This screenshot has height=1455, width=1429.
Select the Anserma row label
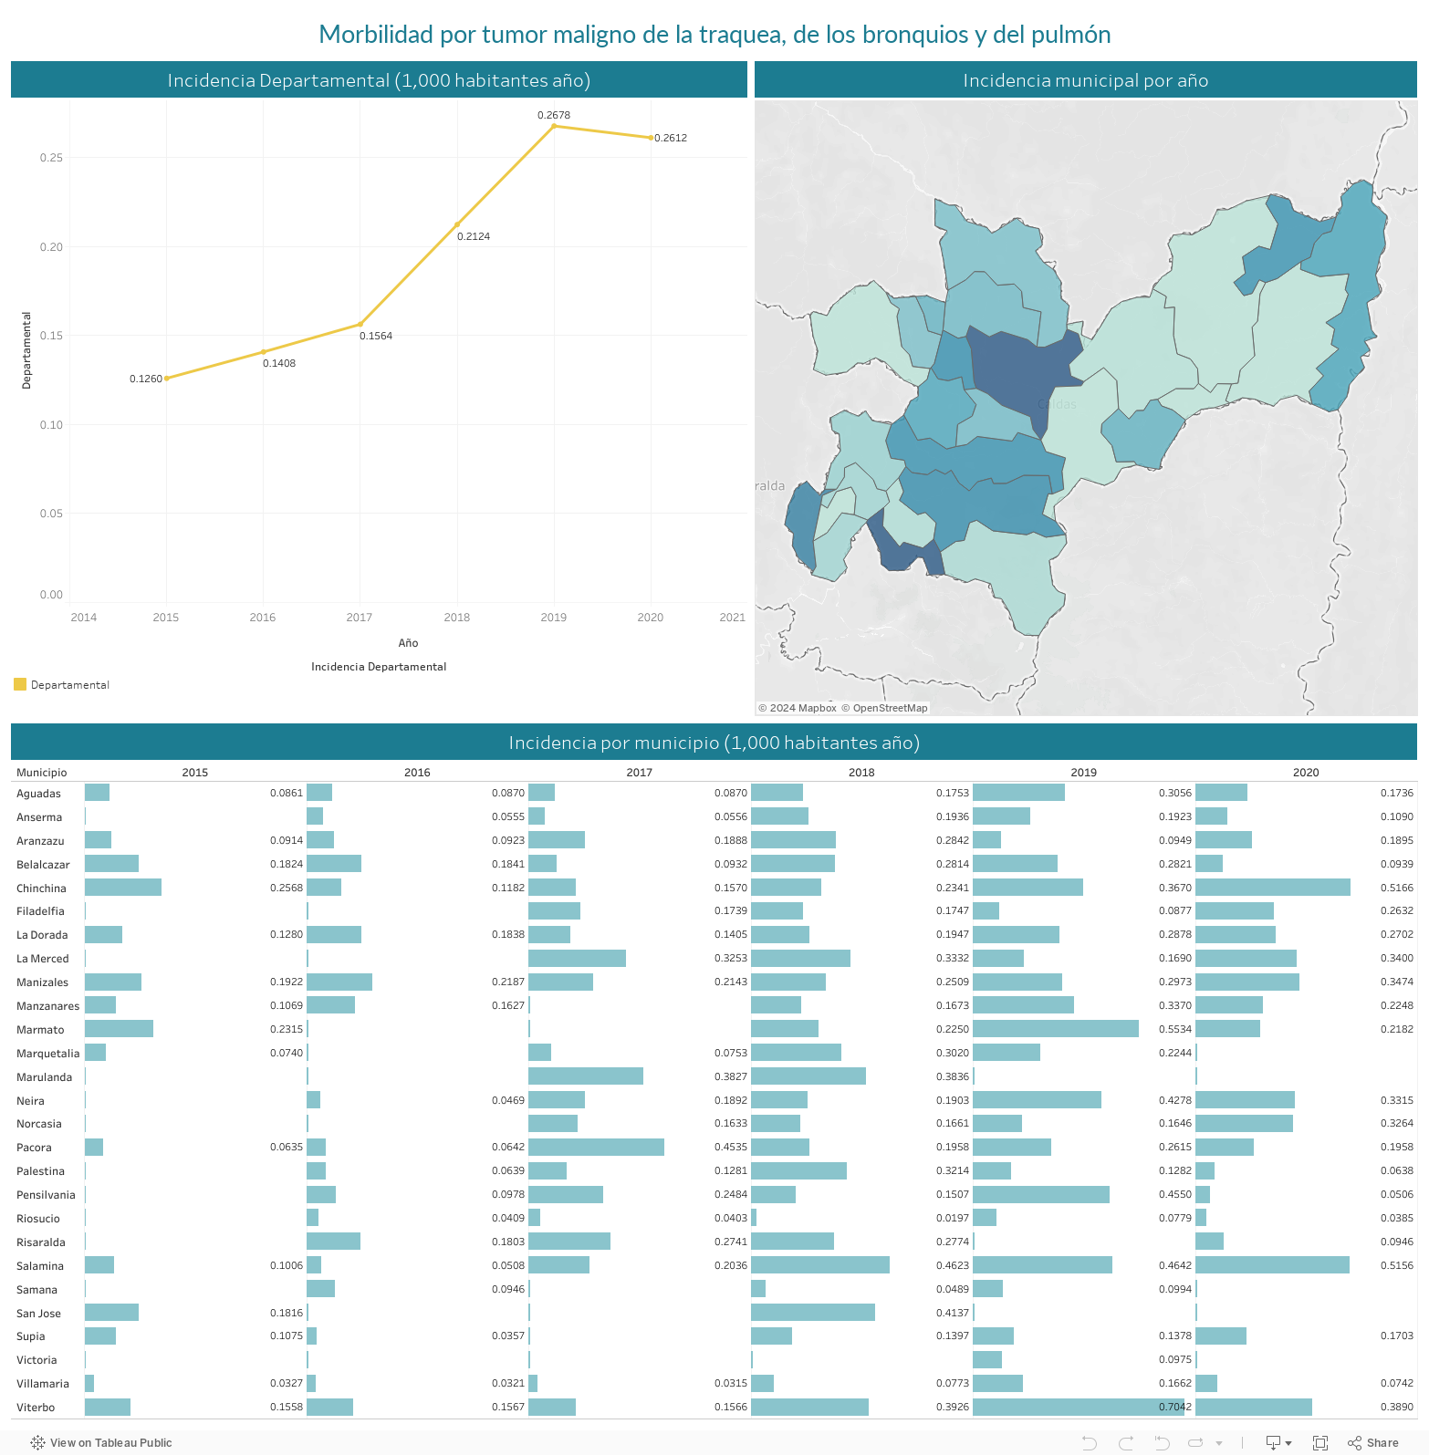tap(39, 817)
